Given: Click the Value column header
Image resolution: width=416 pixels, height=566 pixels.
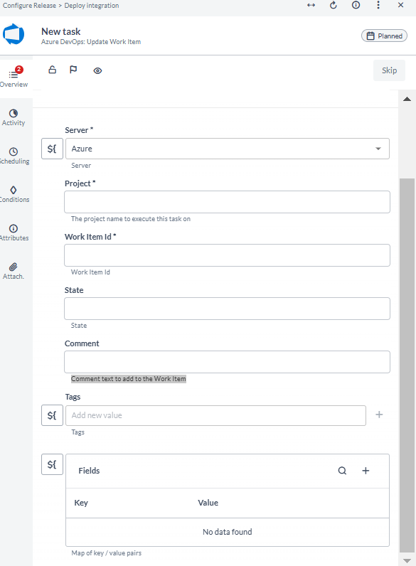Looking at the screenshot, I should point(208,503).
